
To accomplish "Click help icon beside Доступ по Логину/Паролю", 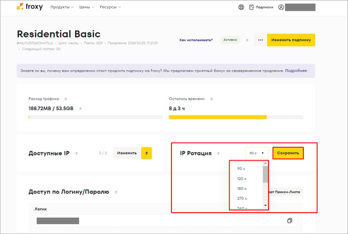I will [x=116, y=192].
